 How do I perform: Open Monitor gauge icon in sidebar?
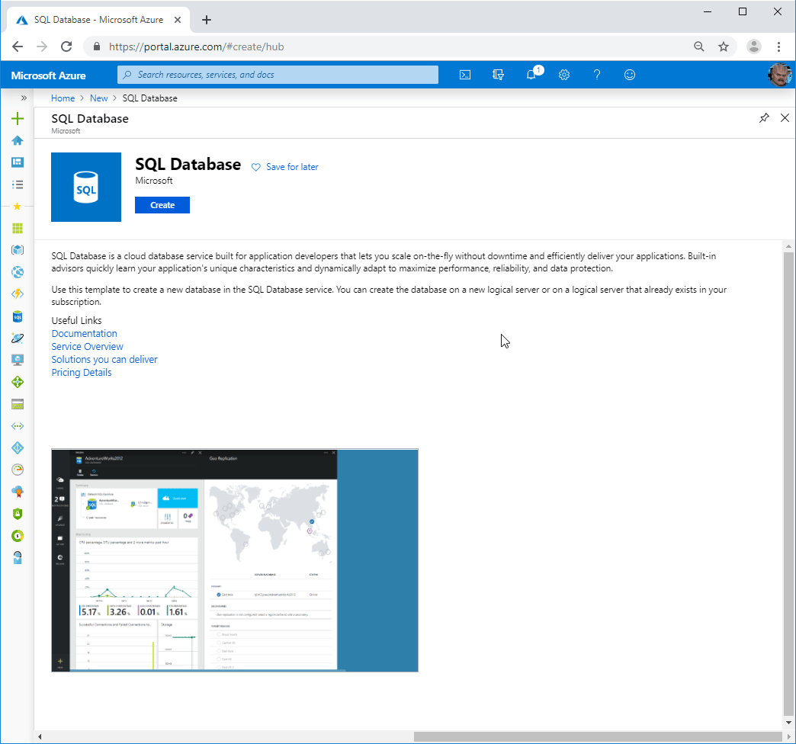click(18, 470)
